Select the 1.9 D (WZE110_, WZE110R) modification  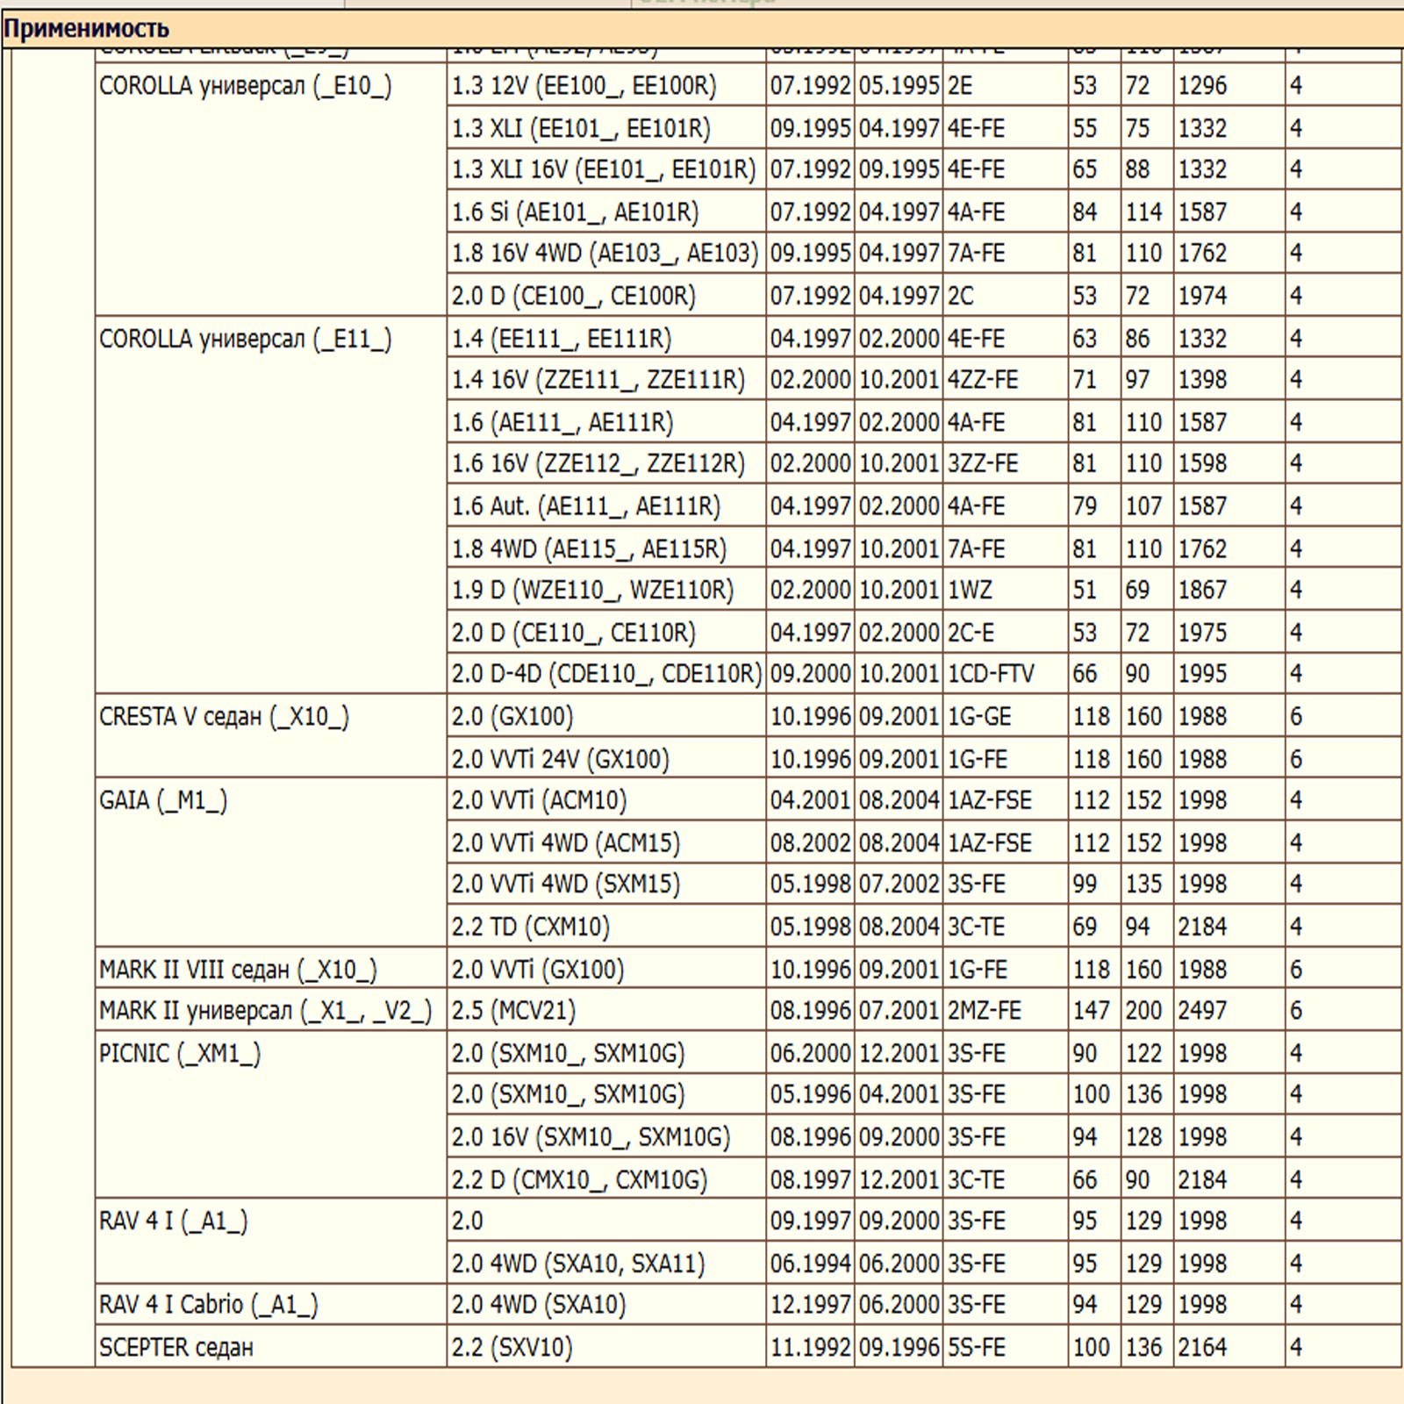(x=592, y=591)
